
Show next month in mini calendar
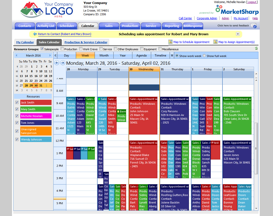point(50,55)
